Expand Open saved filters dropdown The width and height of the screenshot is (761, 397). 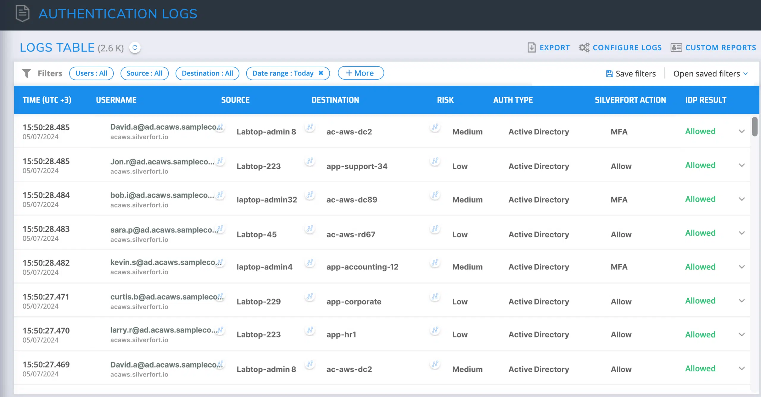click(710, 73)
